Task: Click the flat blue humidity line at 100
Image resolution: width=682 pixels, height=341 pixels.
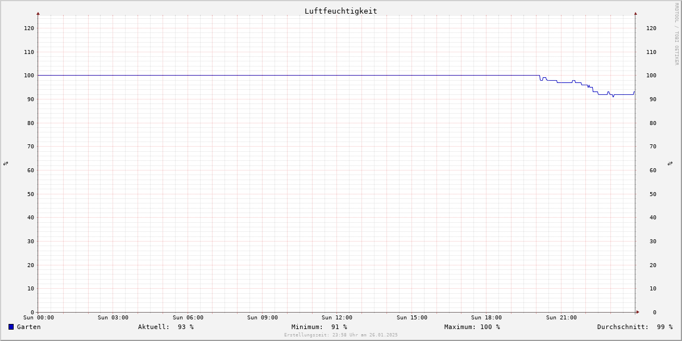Action: (x=289, y=75)
